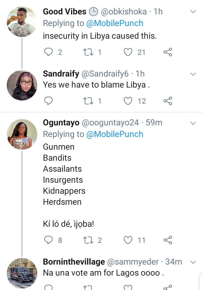Image resolution: width=203 pixels, height=290 pixels.
Task: Open @MobilePunch link in Good Vibes' reply
Action: pos(114,23)
